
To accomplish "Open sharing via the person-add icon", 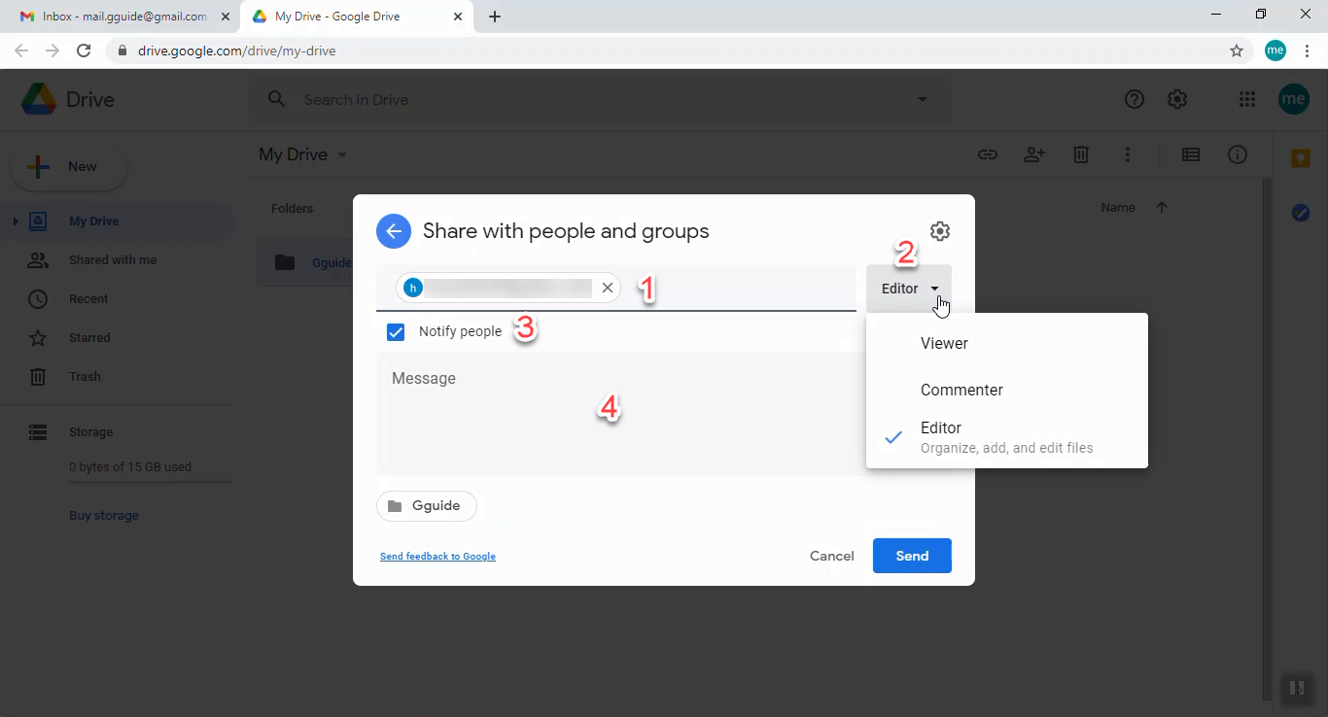I will click(1034, 154).
